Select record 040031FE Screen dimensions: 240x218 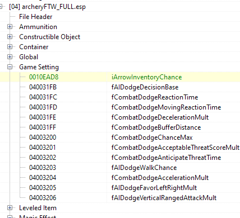(43, 117)
